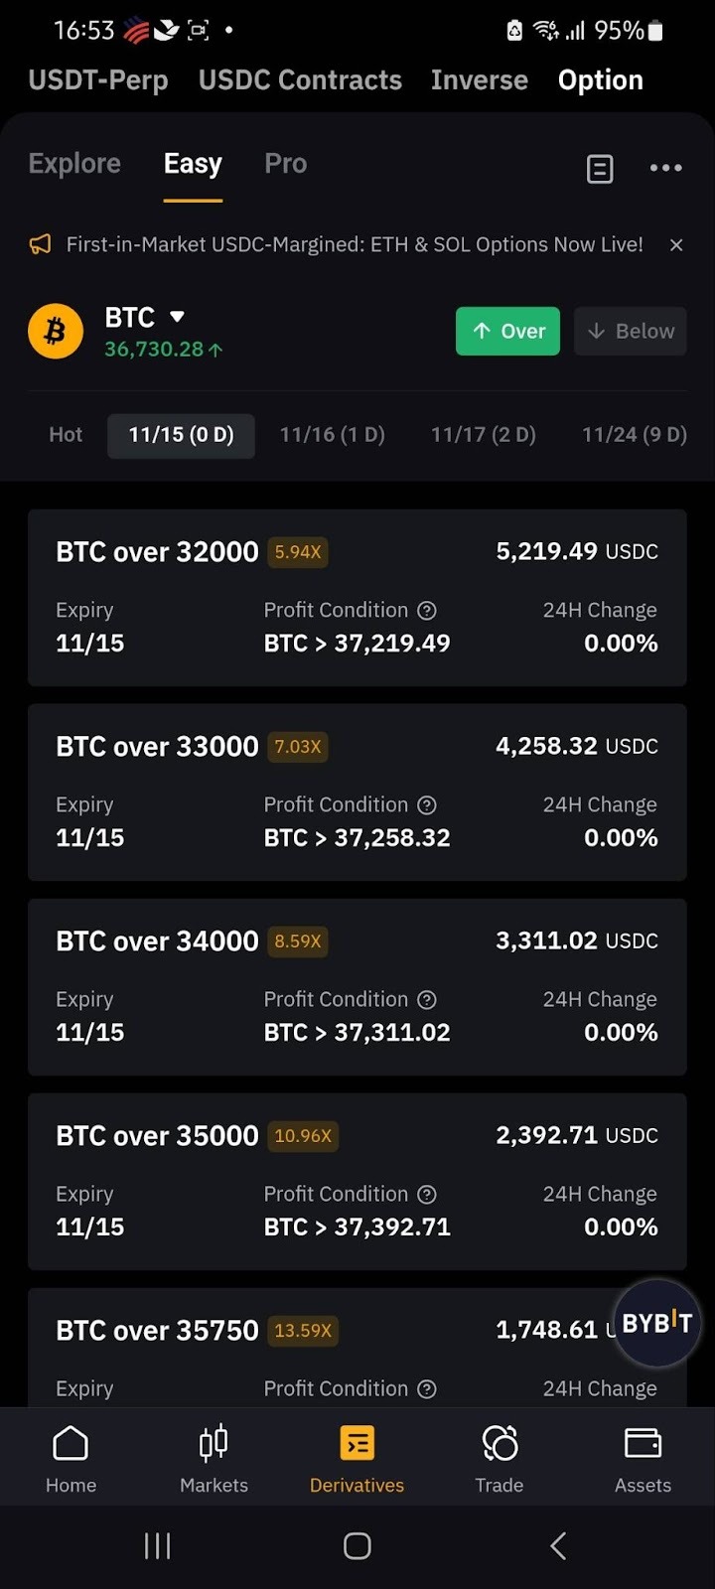Tap the announcement megaphone icon
The height and width of the screenshot is (1589, 715).
tap(40, 244)
